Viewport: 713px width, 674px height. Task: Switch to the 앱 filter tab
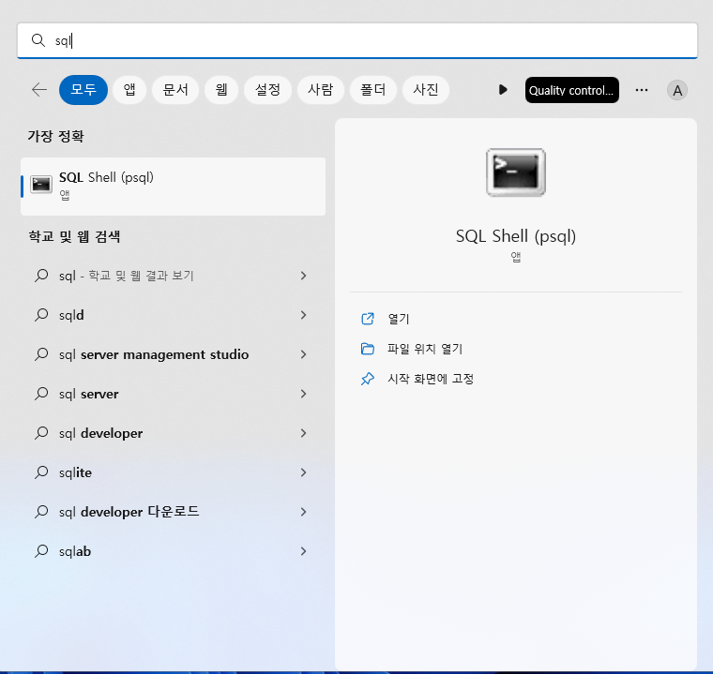coord(129,90)
